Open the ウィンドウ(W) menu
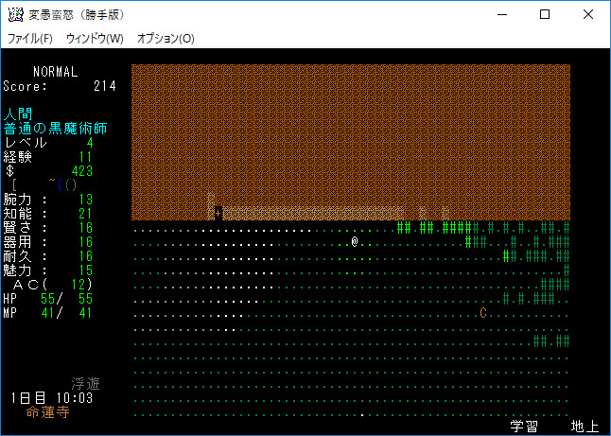 (x=95, y=39)
